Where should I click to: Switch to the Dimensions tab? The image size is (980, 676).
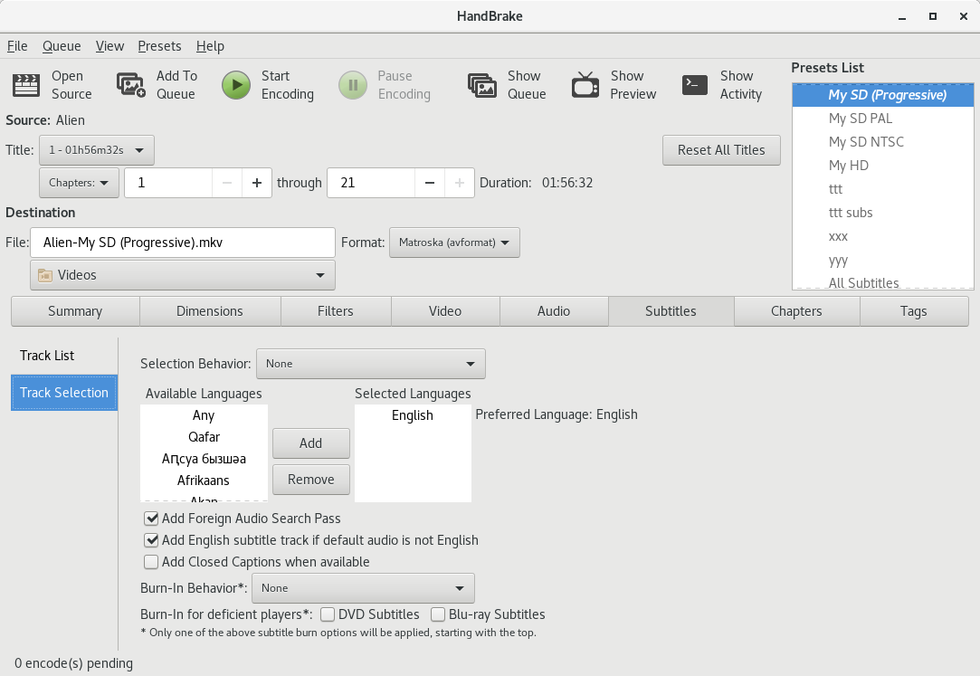210,311
